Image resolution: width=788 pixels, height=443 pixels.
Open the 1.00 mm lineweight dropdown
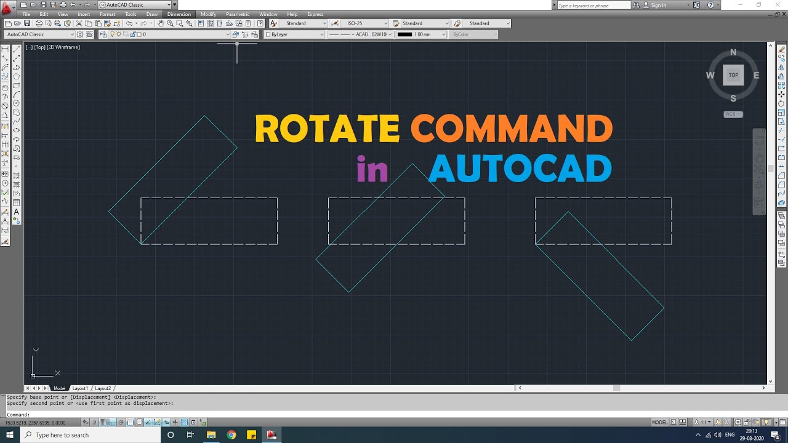pos(443,34)
